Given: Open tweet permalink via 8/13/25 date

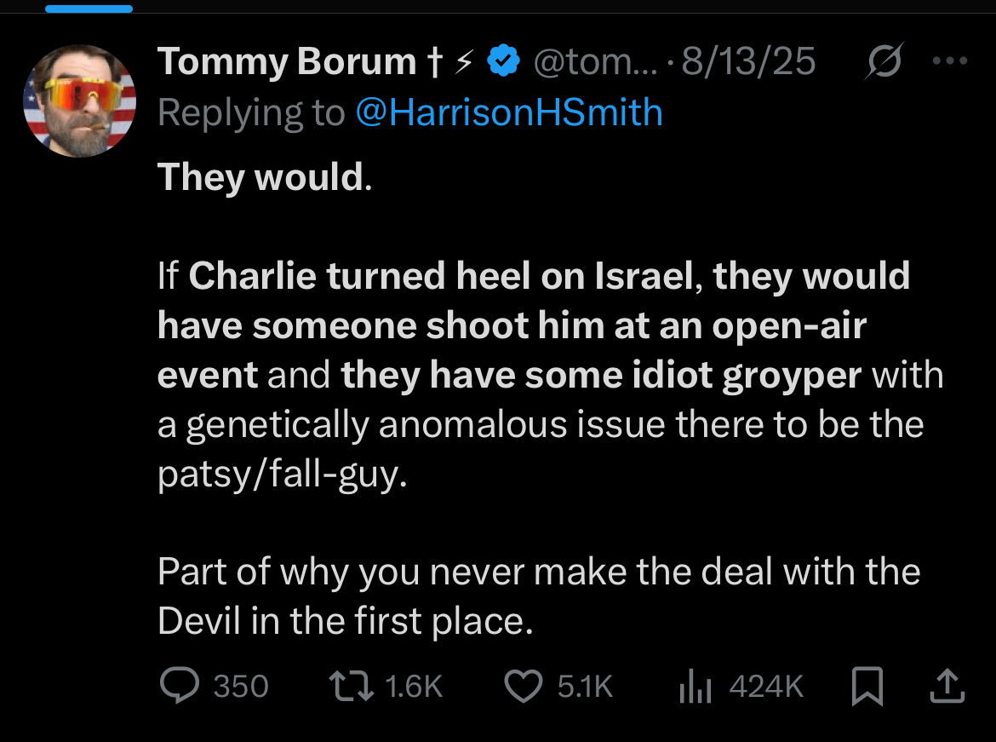Looking at the screenshot, I should 747,62.
